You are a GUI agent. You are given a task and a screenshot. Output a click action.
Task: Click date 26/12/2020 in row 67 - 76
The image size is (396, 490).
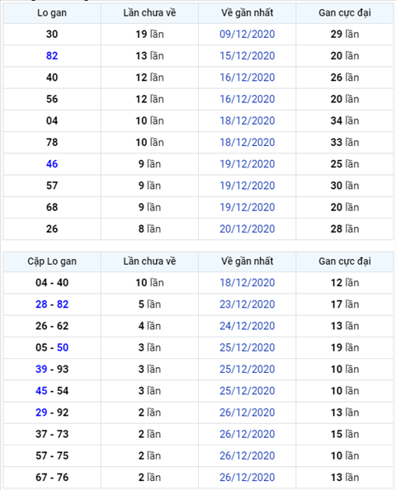tap(247, 477)
